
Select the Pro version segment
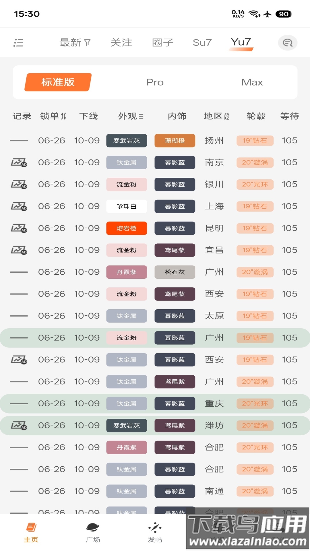click(x=155, y=82)
